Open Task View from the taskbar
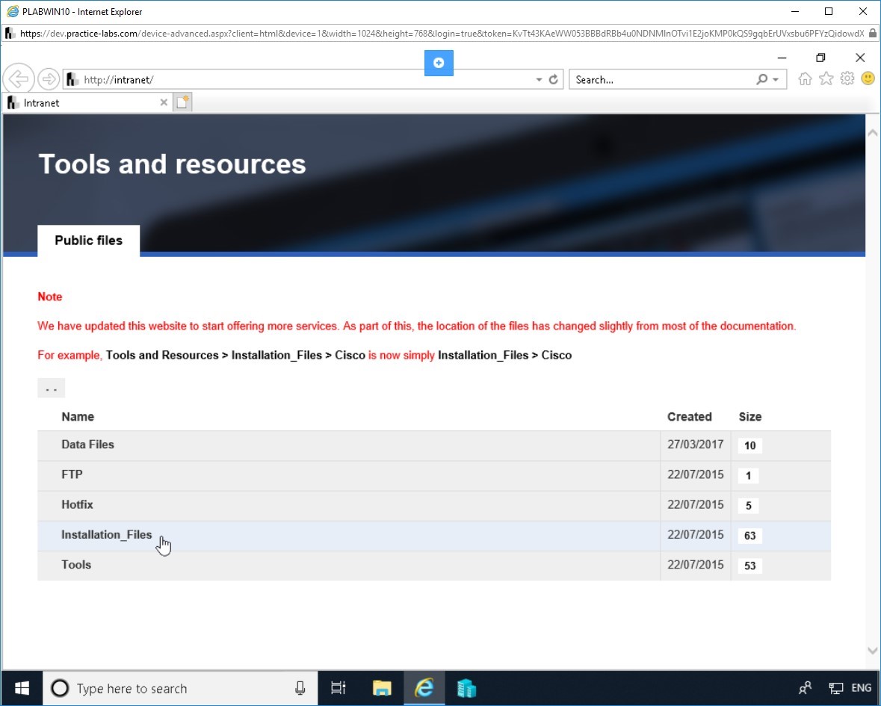 point(339,687)
